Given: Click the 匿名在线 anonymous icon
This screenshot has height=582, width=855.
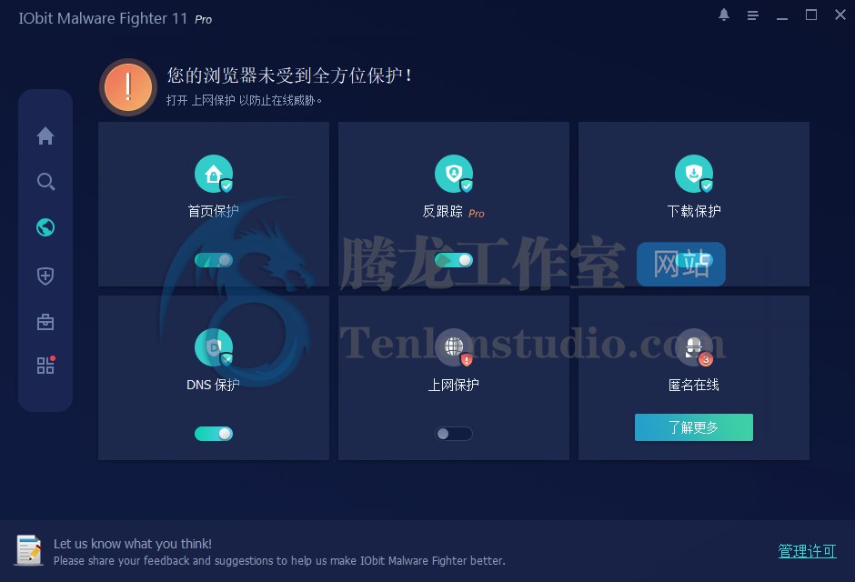Looking at the screenshot, I should tap(694, 347).
